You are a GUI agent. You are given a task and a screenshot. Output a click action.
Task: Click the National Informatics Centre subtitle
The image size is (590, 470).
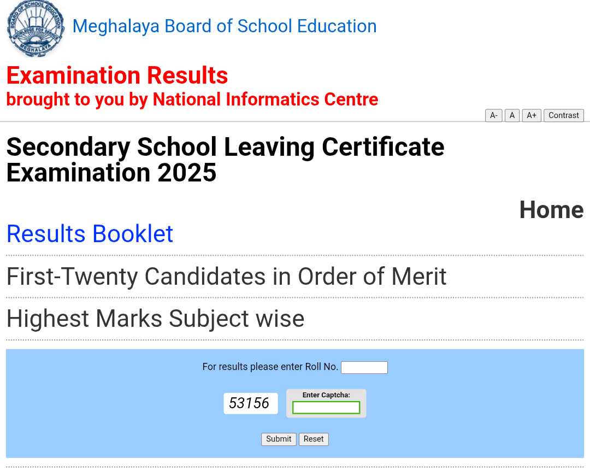pos(192,99)
